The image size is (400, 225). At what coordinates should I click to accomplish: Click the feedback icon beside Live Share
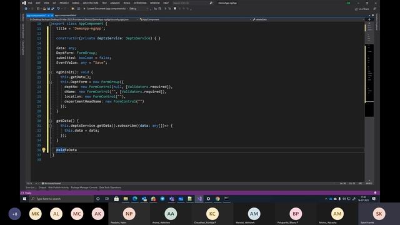pyautogui.click(x=375, y=9)
